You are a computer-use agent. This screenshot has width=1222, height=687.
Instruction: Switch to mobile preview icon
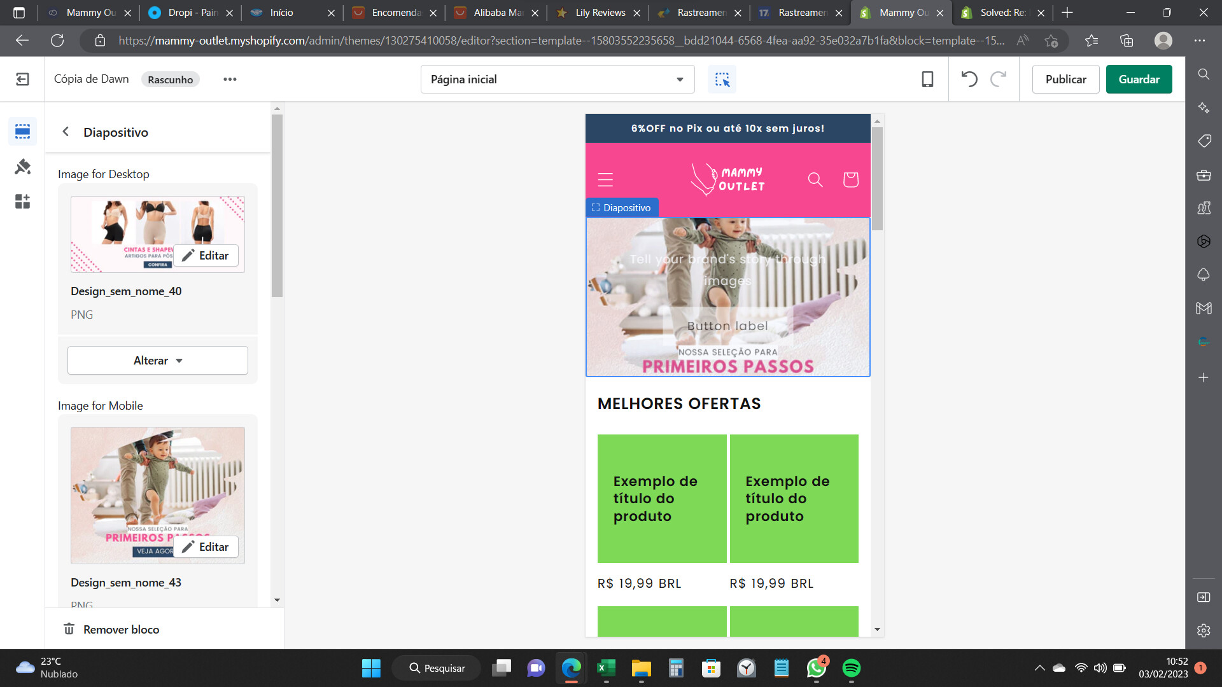[927, 79]
